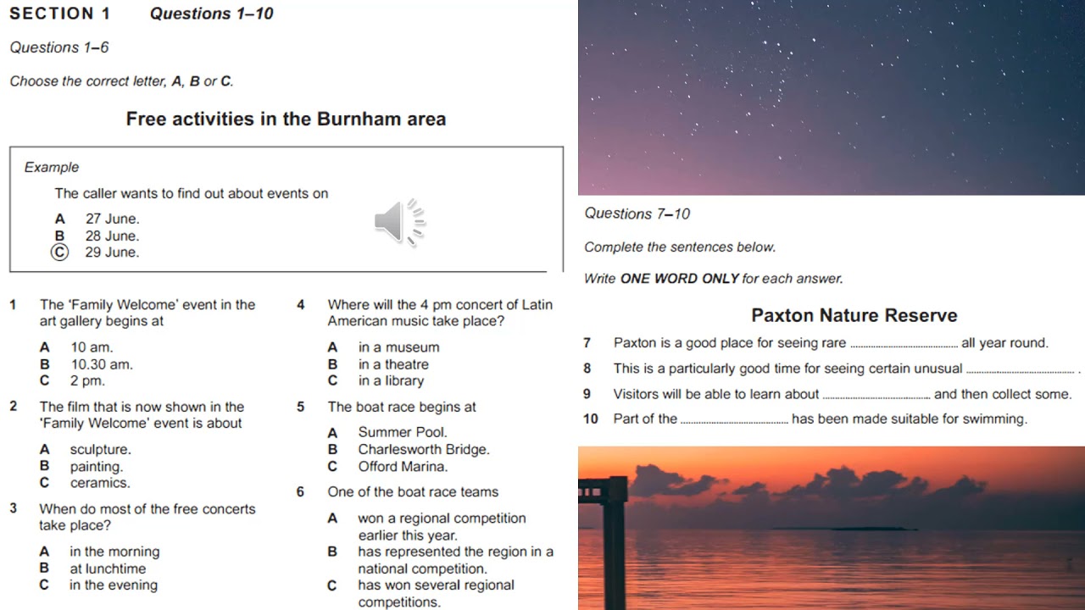Choose 'at lunchtime' for question 3

pos(92,568)
